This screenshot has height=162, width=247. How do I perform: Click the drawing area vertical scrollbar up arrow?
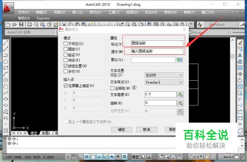click(233, 40)
